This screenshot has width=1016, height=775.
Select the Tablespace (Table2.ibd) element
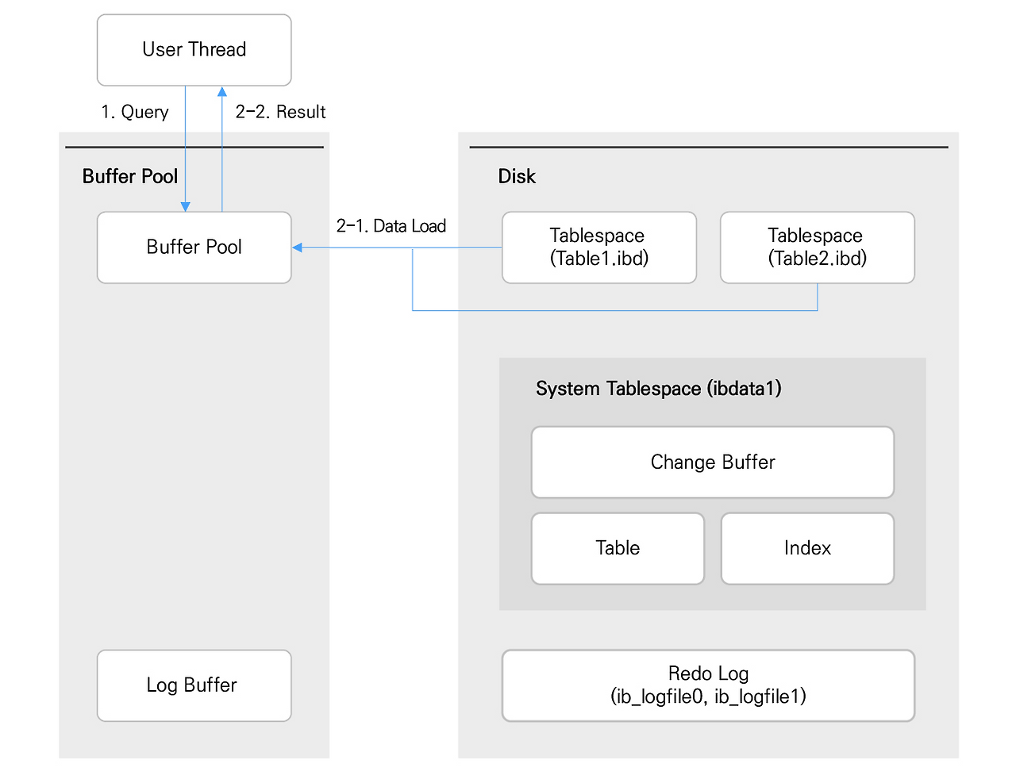coord(817,247)
